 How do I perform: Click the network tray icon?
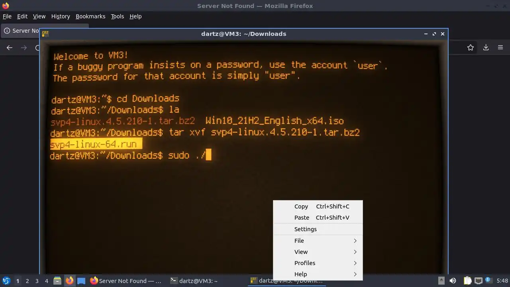478,281
